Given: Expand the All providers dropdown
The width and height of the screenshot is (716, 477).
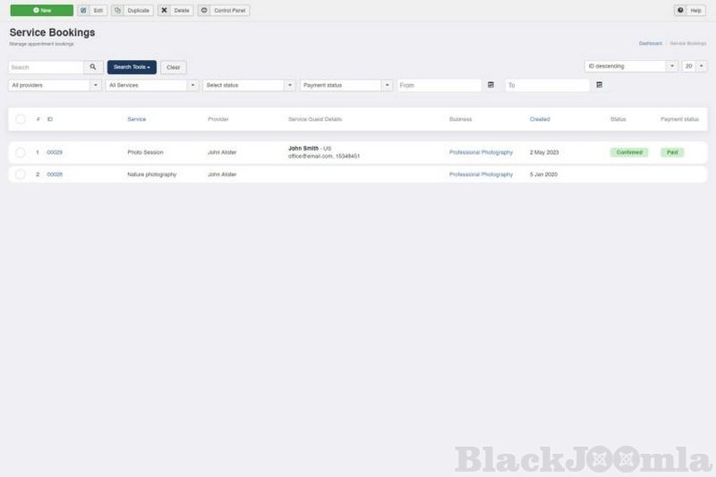Looking at the screenshot, I should pos(55,85).
